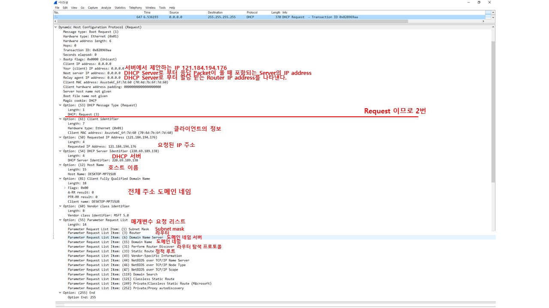
Task: Select Parameter Request List Item (121) Classless Static Route
Action: click(x=121, y=279)
